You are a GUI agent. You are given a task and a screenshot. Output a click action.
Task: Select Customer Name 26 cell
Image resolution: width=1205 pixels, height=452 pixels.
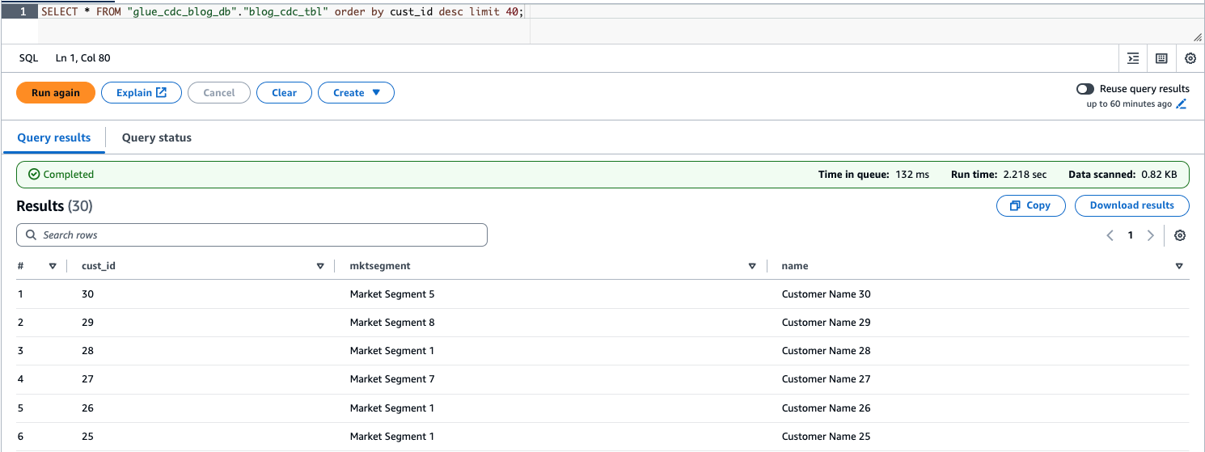[827, 408]
